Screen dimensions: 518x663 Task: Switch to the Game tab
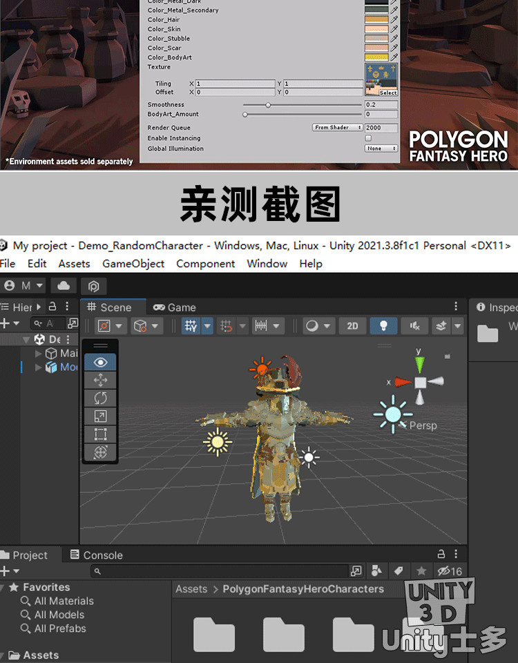point(175,307)
